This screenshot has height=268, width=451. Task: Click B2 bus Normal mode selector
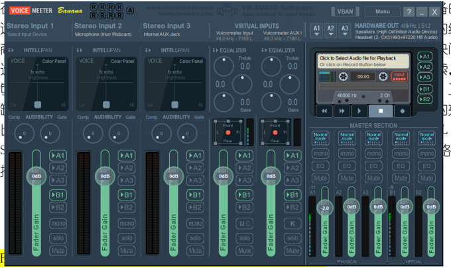(426, 138)
